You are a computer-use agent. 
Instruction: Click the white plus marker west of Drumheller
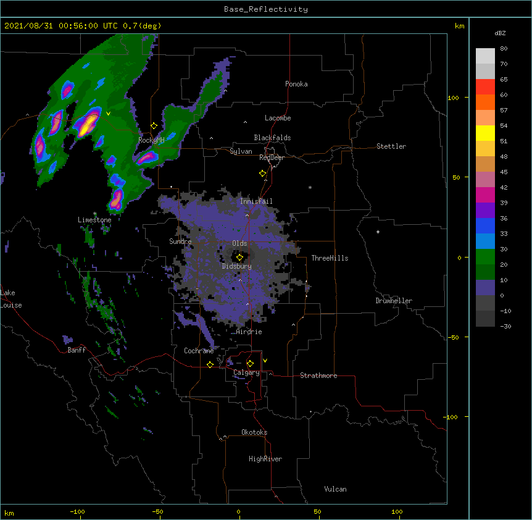[x=378, y=232]
